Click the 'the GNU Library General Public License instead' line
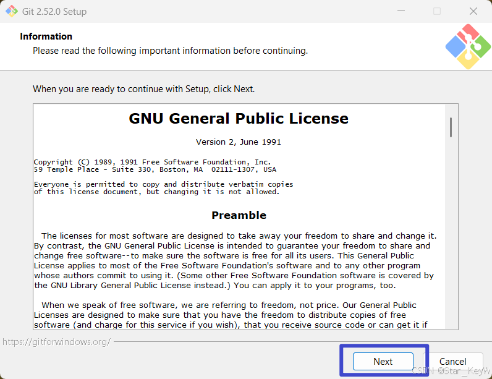 (215, 286)
